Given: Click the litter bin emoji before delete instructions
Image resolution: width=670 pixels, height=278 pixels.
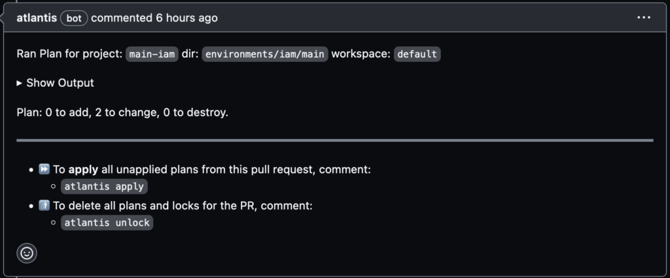Looking at the screenshot, I should (44, 206).
